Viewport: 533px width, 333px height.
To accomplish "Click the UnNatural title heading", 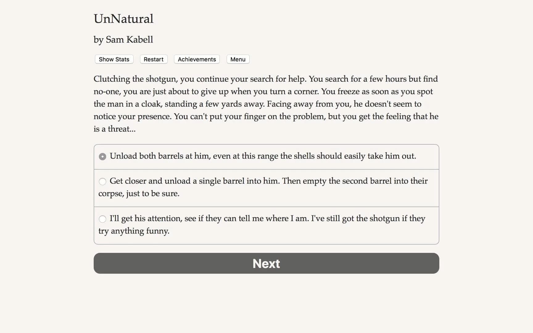I will (123, 19).
